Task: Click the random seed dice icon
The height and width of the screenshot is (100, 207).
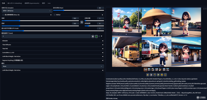Action: tap(93, 36)
